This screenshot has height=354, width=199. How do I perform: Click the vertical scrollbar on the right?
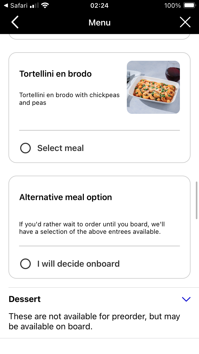point(197,200)
